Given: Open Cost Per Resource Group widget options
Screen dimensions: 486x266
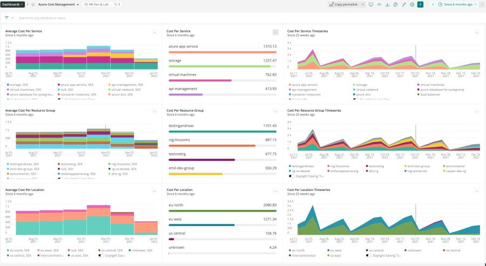Looking at the screenshot, I should tap(275, 112).
